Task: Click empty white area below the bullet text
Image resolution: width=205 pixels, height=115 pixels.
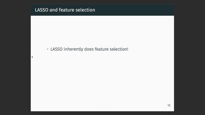Action: coord(102,78)
